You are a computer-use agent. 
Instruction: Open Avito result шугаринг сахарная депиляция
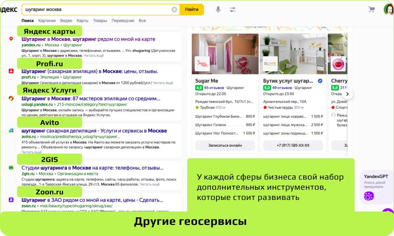tap(94, 130)
